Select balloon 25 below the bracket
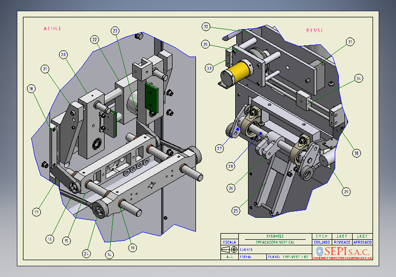The height and width of the screenshot is (277, 396). 235,210
